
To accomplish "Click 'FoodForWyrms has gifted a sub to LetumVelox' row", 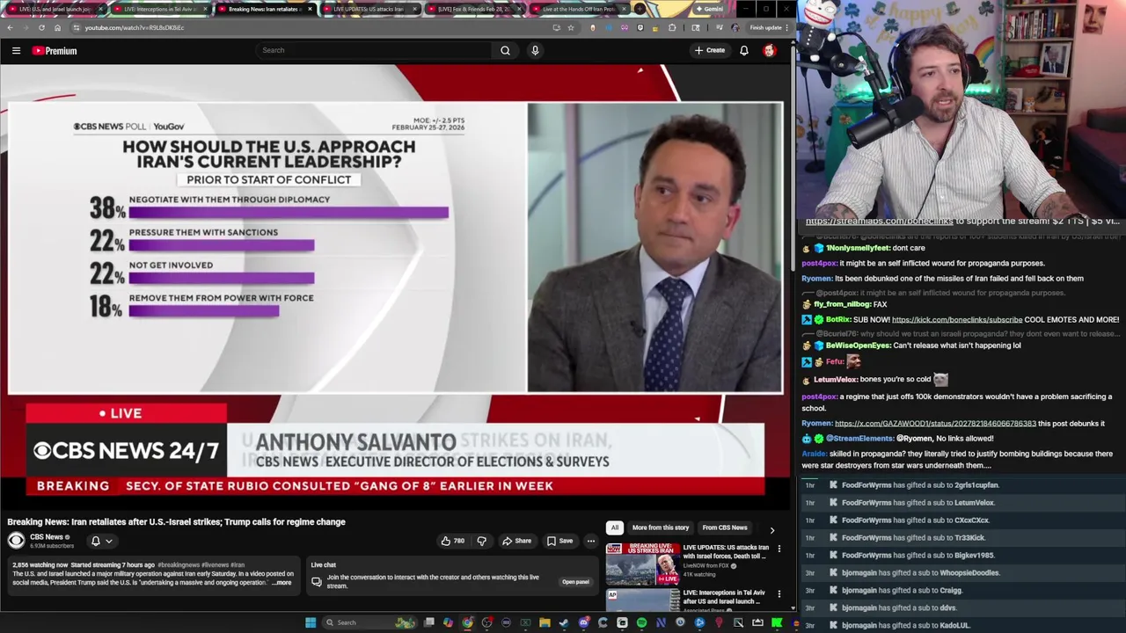I will click(x=918, y=503).
